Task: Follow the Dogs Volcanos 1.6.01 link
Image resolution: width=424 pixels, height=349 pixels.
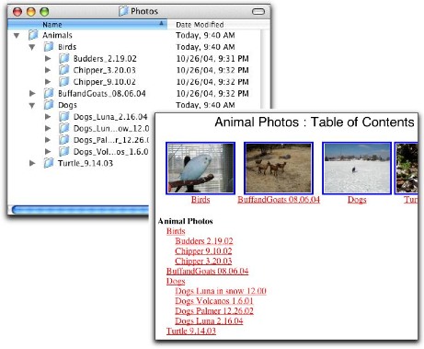Action: (x=214, y=301)
